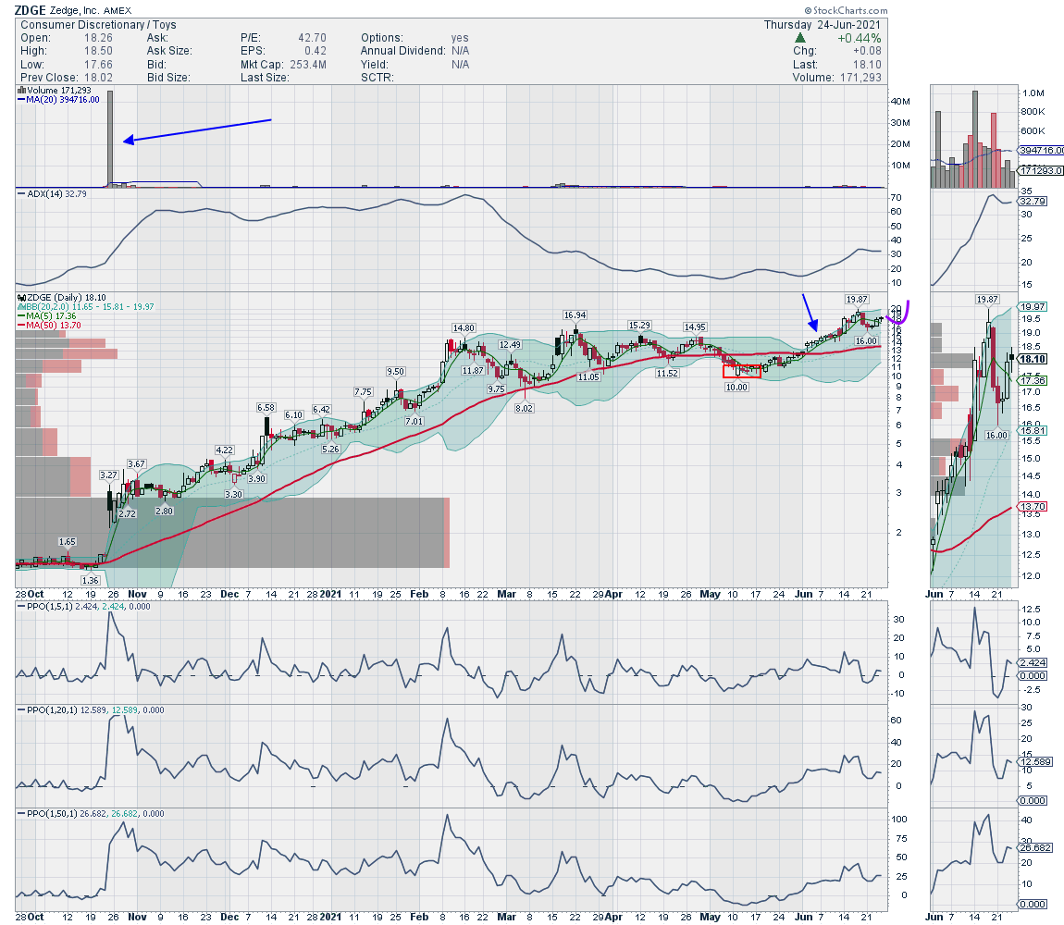This screenshot has height=925, width=1064.
Task: Click the 12.49 price label
Action: [x=510, y=345]
